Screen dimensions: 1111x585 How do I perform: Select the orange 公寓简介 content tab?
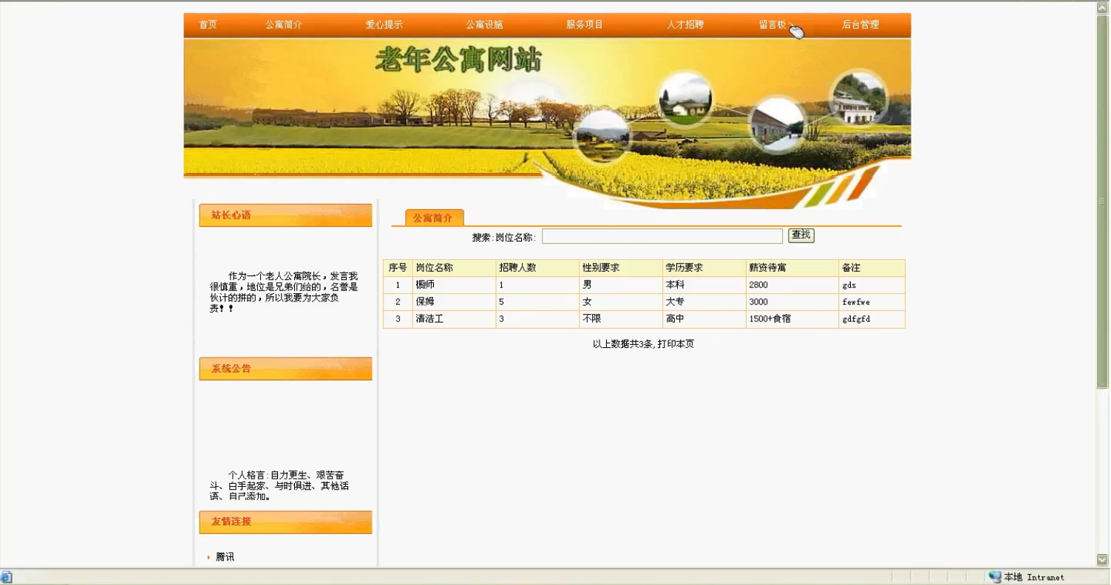pyautogui.click(x=434, y=218)
